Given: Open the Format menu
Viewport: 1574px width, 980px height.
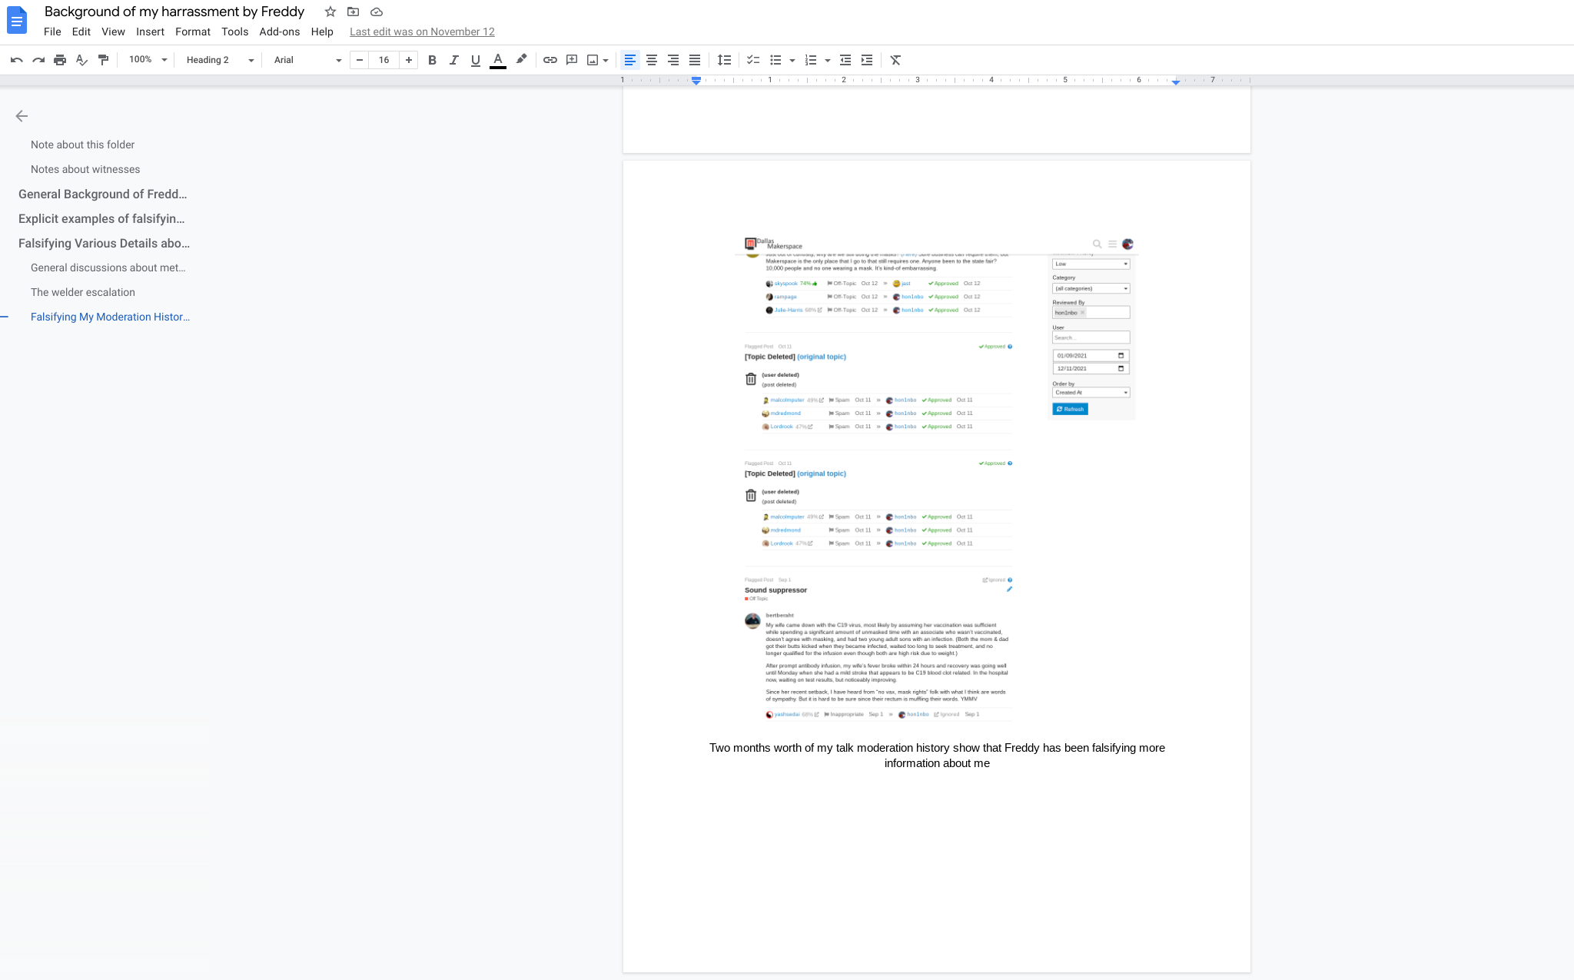Looking at the screenshot, I should [x=192, y=32].
